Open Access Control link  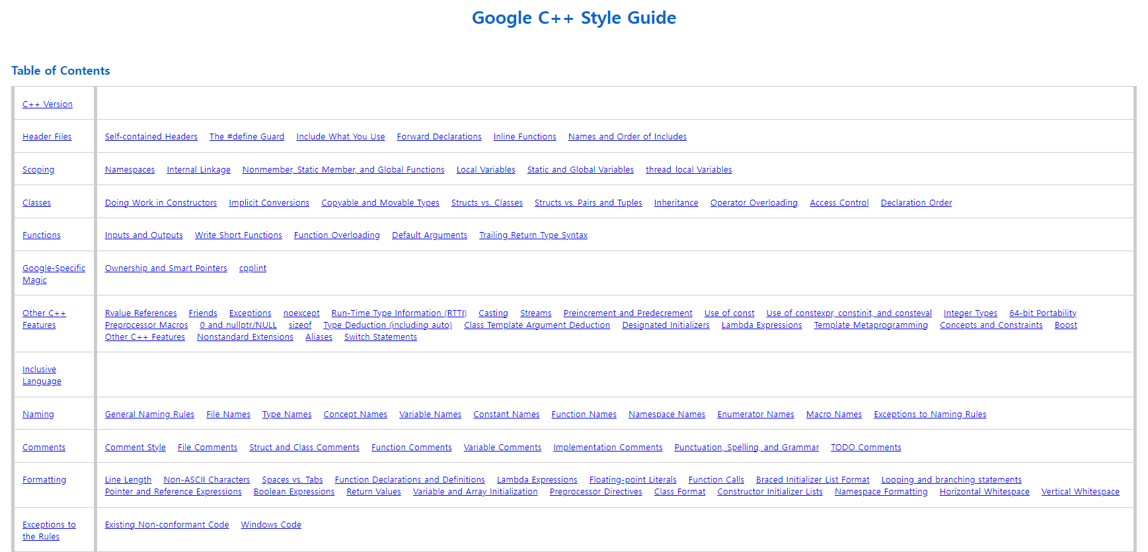839,203
